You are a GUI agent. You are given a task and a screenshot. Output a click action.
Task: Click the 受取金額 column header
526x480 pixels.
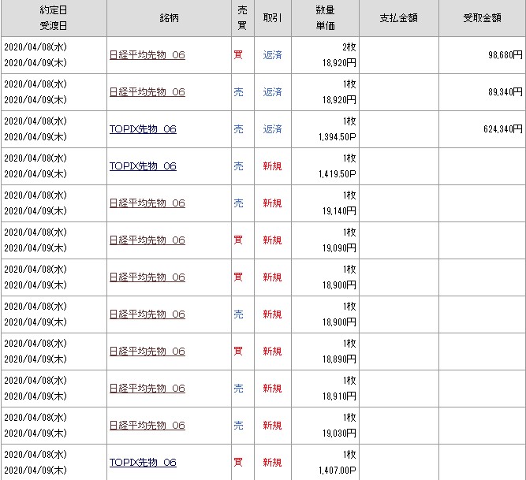[481, 18]
